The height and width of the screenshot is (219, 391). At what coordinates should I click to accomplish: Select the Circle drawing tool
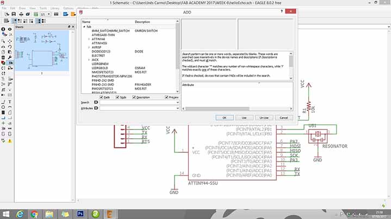pos(3,107)
